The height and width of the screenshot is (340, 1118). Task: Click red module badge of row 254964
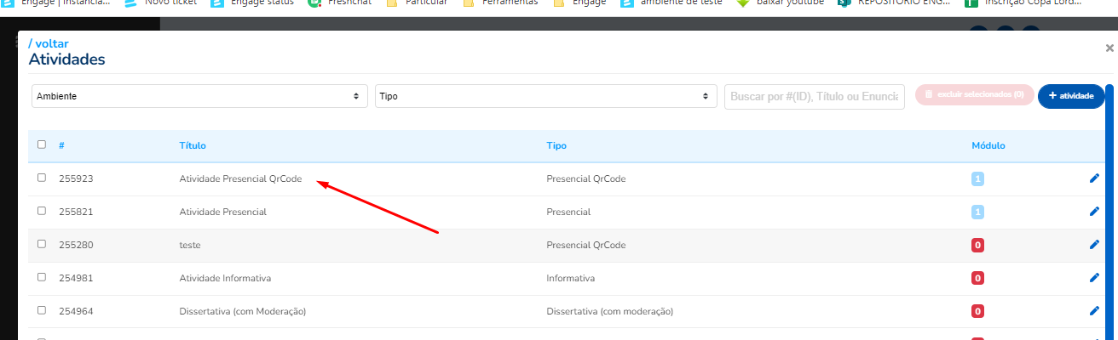point(978,311)
